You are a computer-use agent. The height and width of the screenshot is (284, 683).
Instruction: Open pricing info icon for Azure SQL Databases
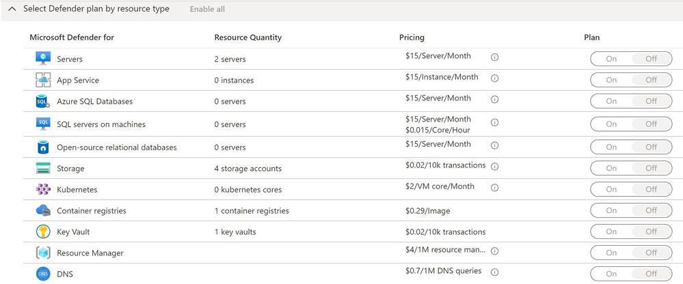pos(494,99)
